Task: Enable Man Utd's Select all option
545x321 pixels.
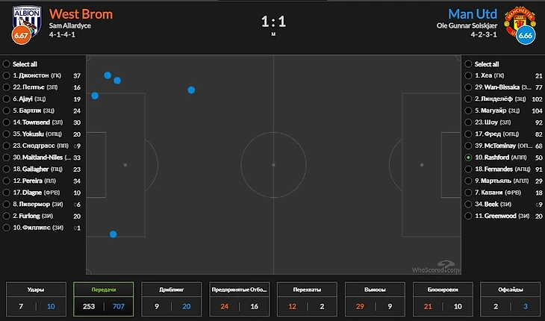Action: (x=468, y=64)
